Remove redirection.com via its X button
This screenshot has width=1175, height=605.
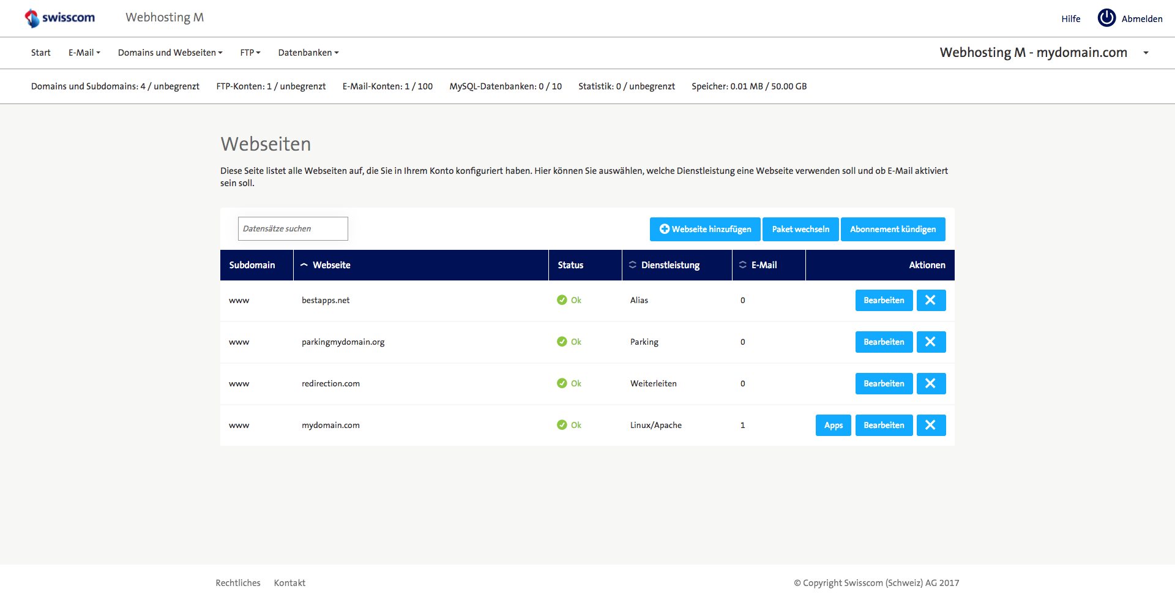click(931, 383)
